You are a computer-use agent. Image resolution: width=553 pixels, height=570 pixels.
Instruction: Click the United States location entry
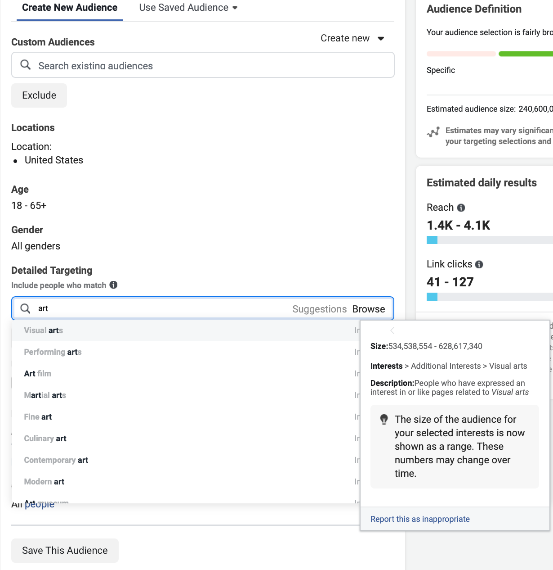(54, 160)
